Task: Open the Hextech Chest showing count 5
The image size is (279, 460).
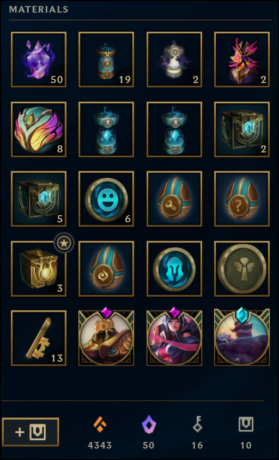Action: click(x=39, y=199)
